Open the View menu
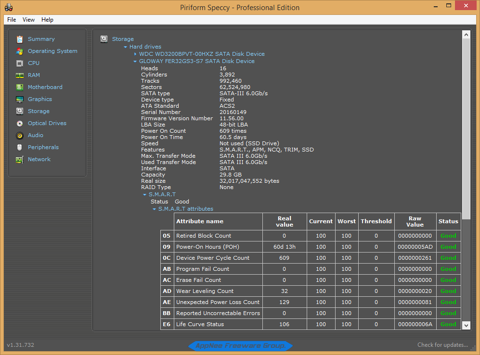Image resolution: width=480 pixels, height=355 pixels. (x=28, y=20)
